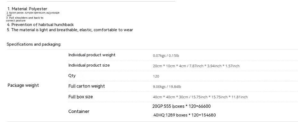
Task: Click the '0.07kgs / 0.15lb' value
Action: [166, 55]
